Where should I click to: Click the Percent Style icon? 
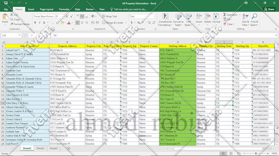click(138, 23)
